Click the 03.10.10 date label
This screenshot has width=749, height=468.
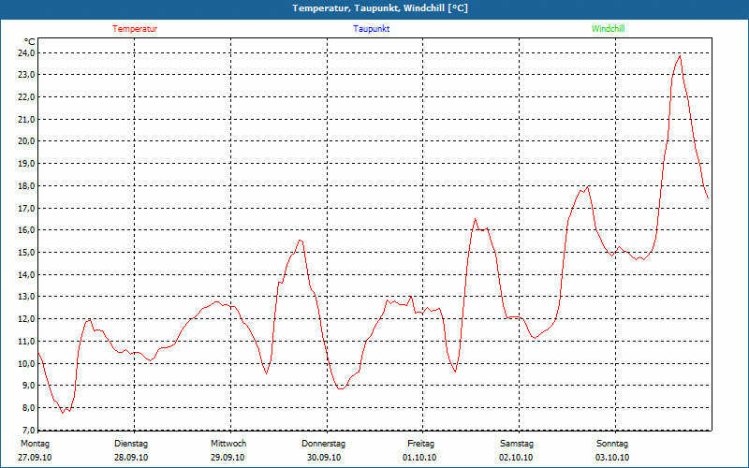(612, 458)
